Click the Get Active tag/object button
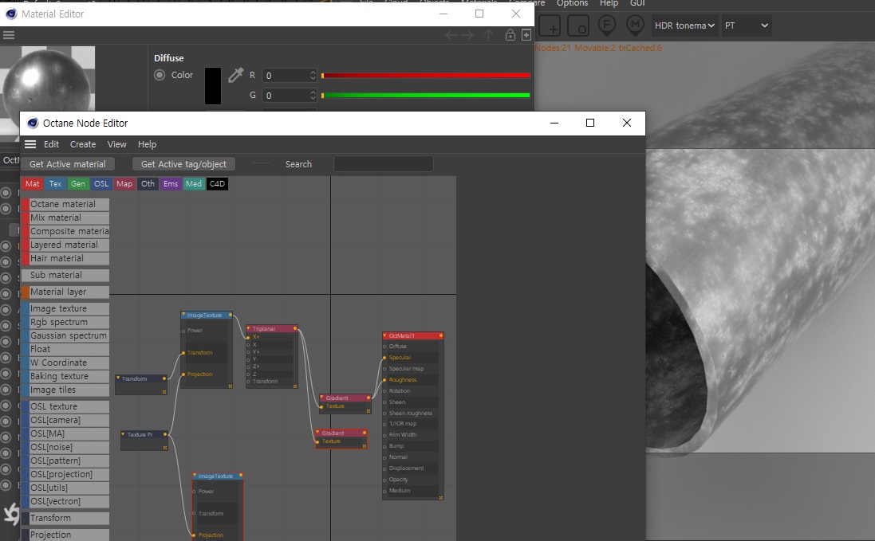The image size is (875, 541). [x=184, y=164]
